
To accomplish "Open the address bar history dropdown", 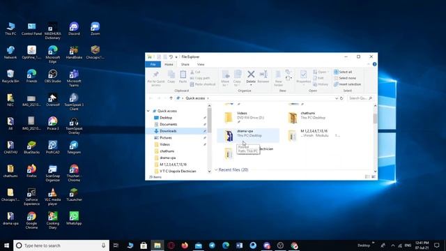I will point(337,98).
